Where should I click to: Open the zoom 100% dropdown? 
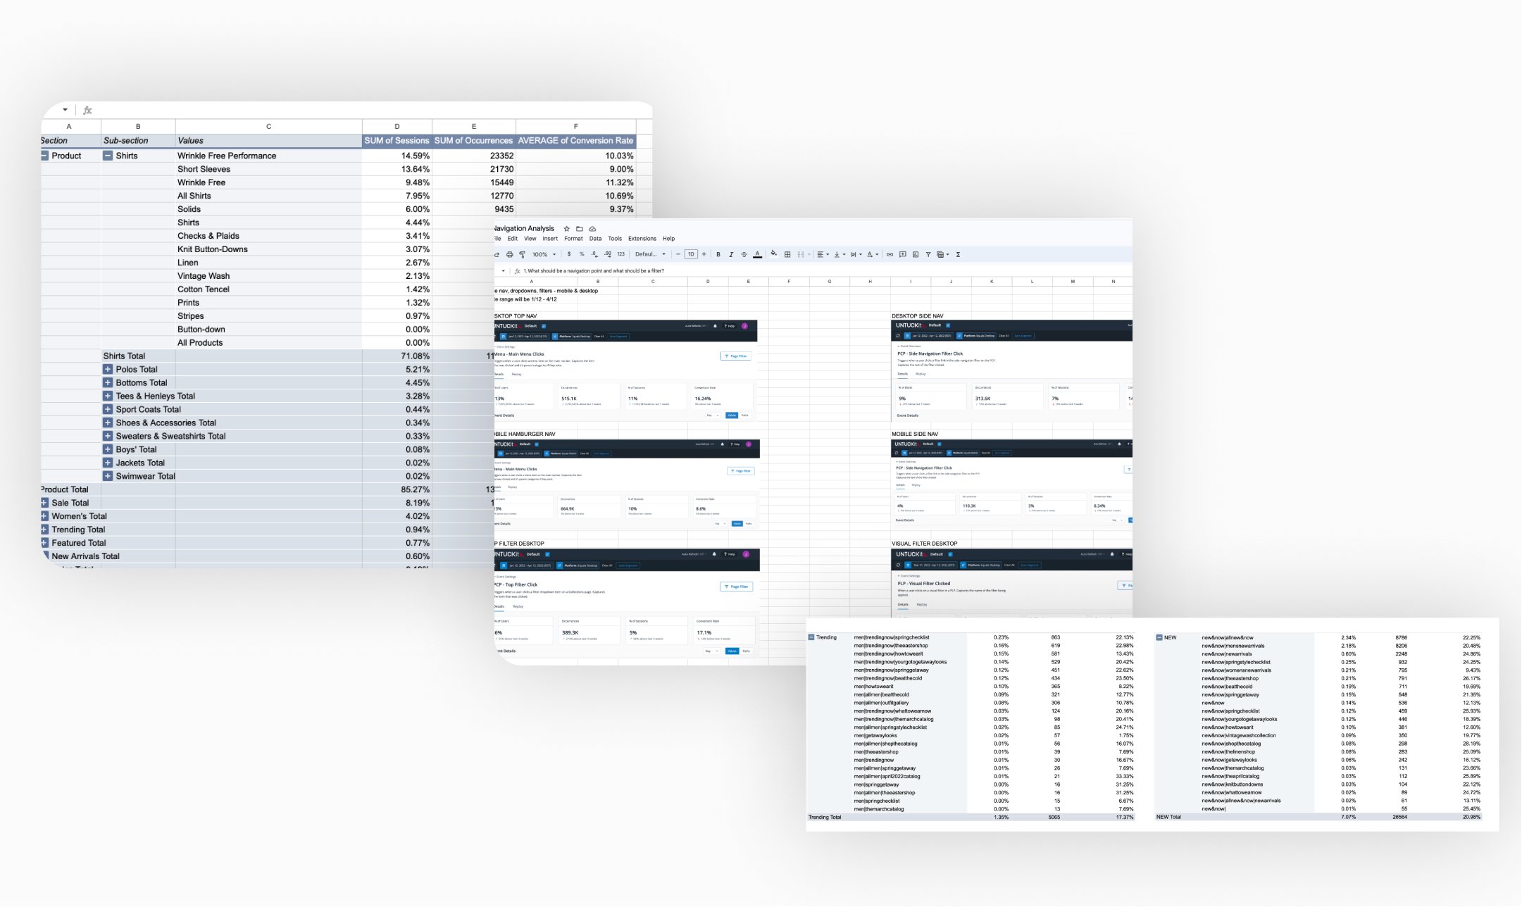[544, 255]
